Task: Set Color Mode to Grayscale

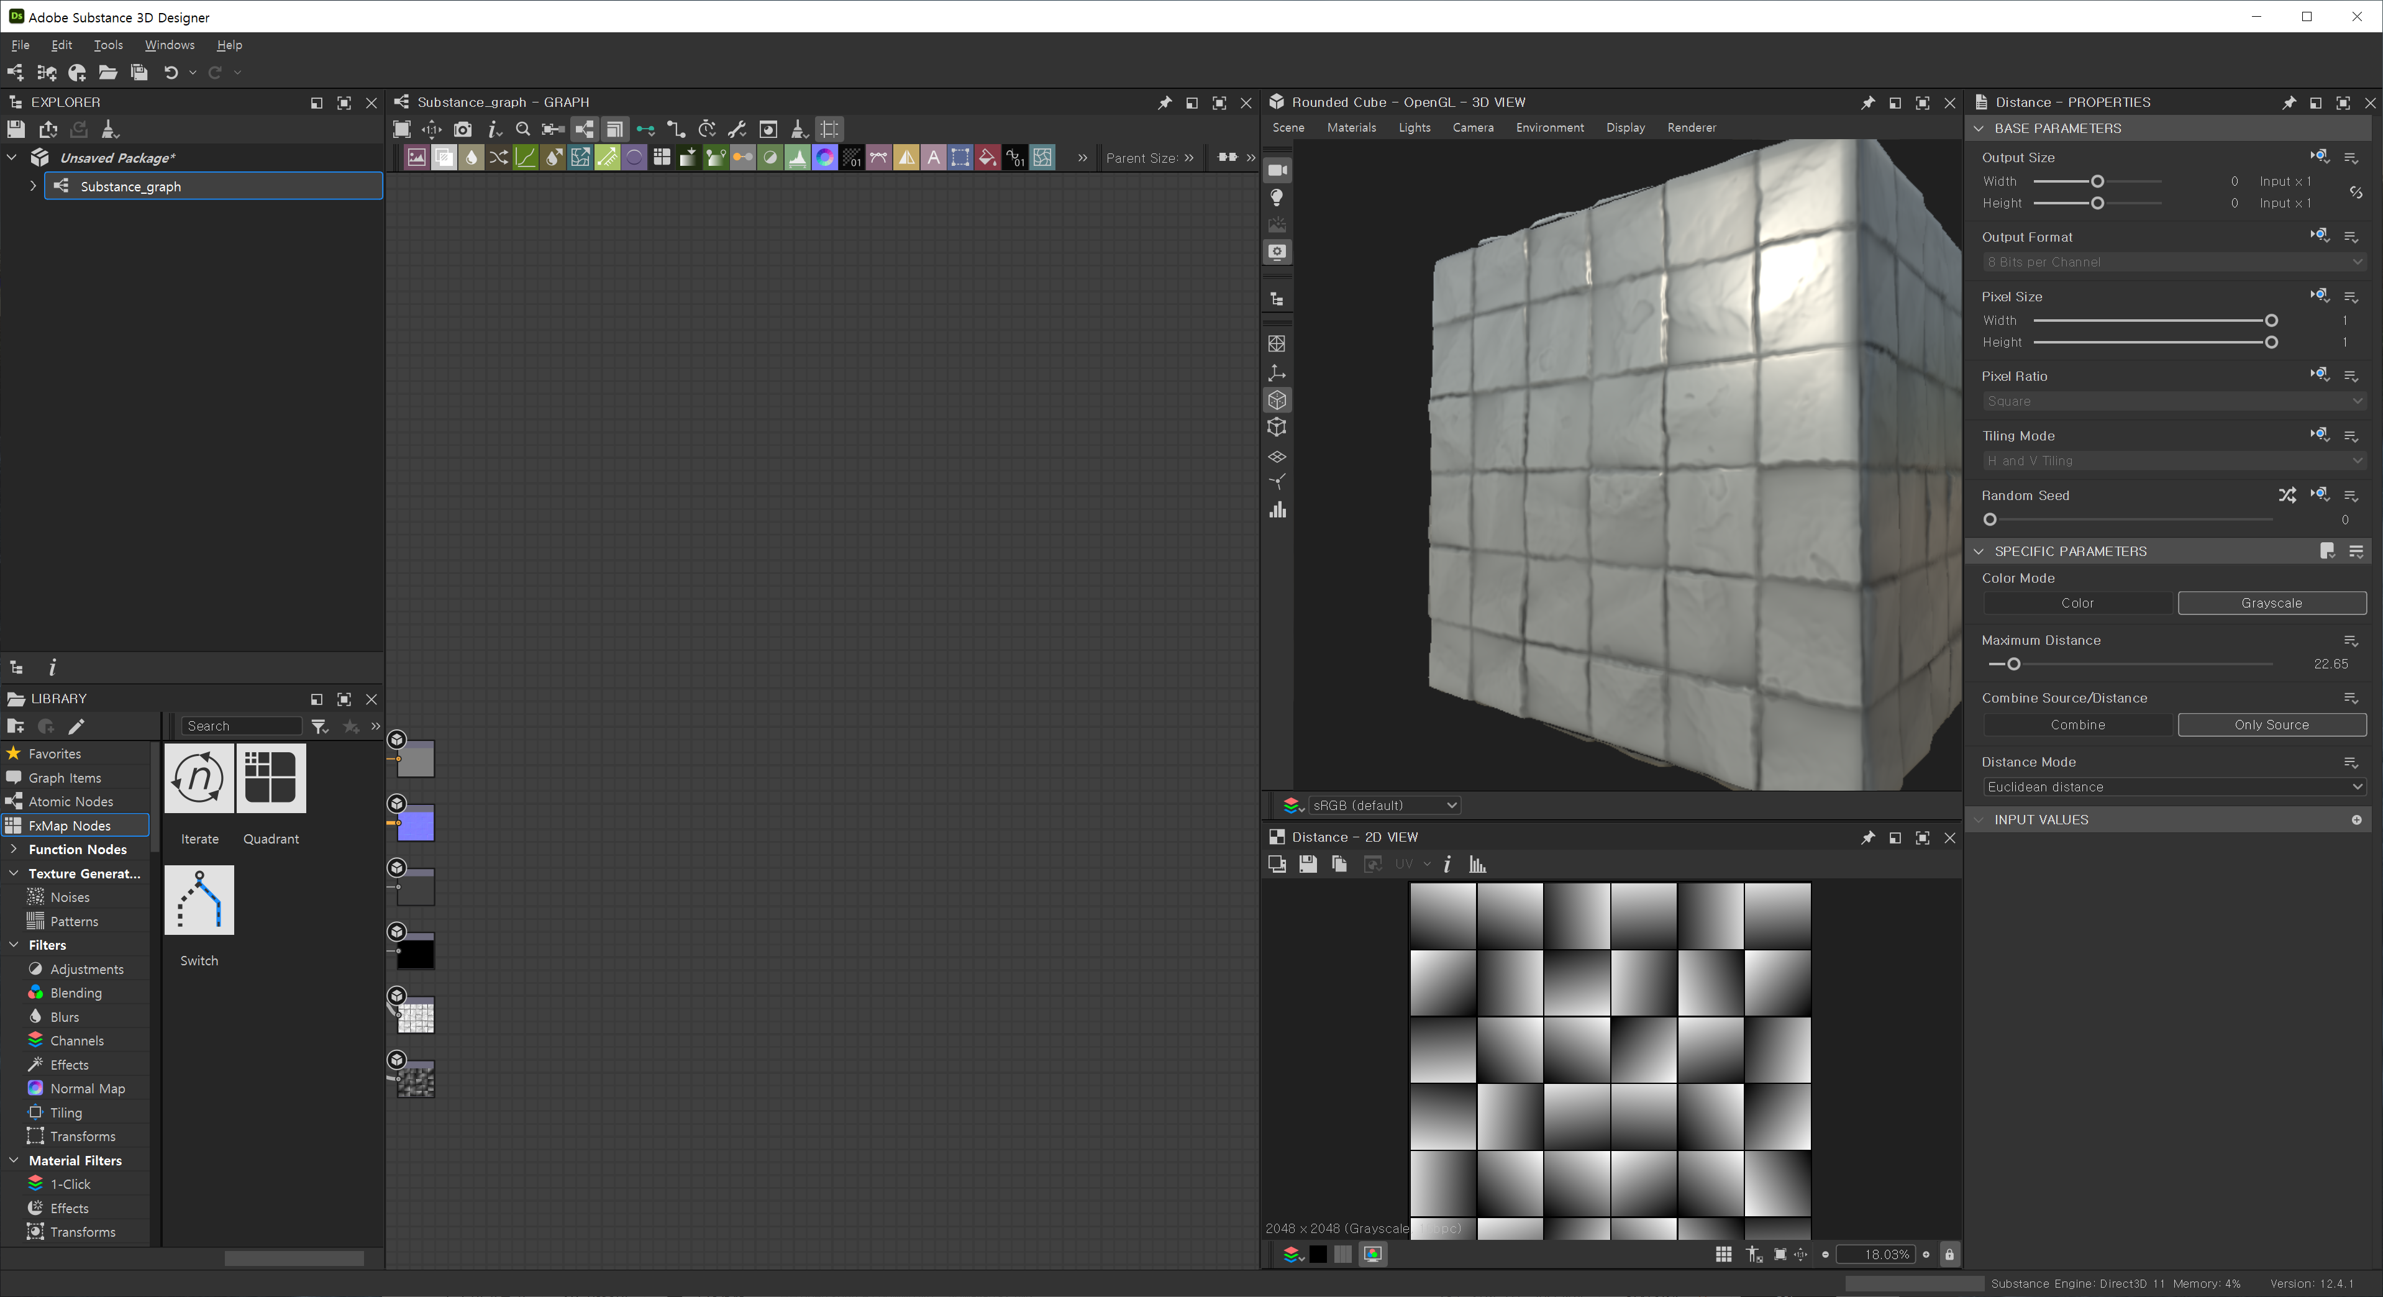Action: [2271, 603]
